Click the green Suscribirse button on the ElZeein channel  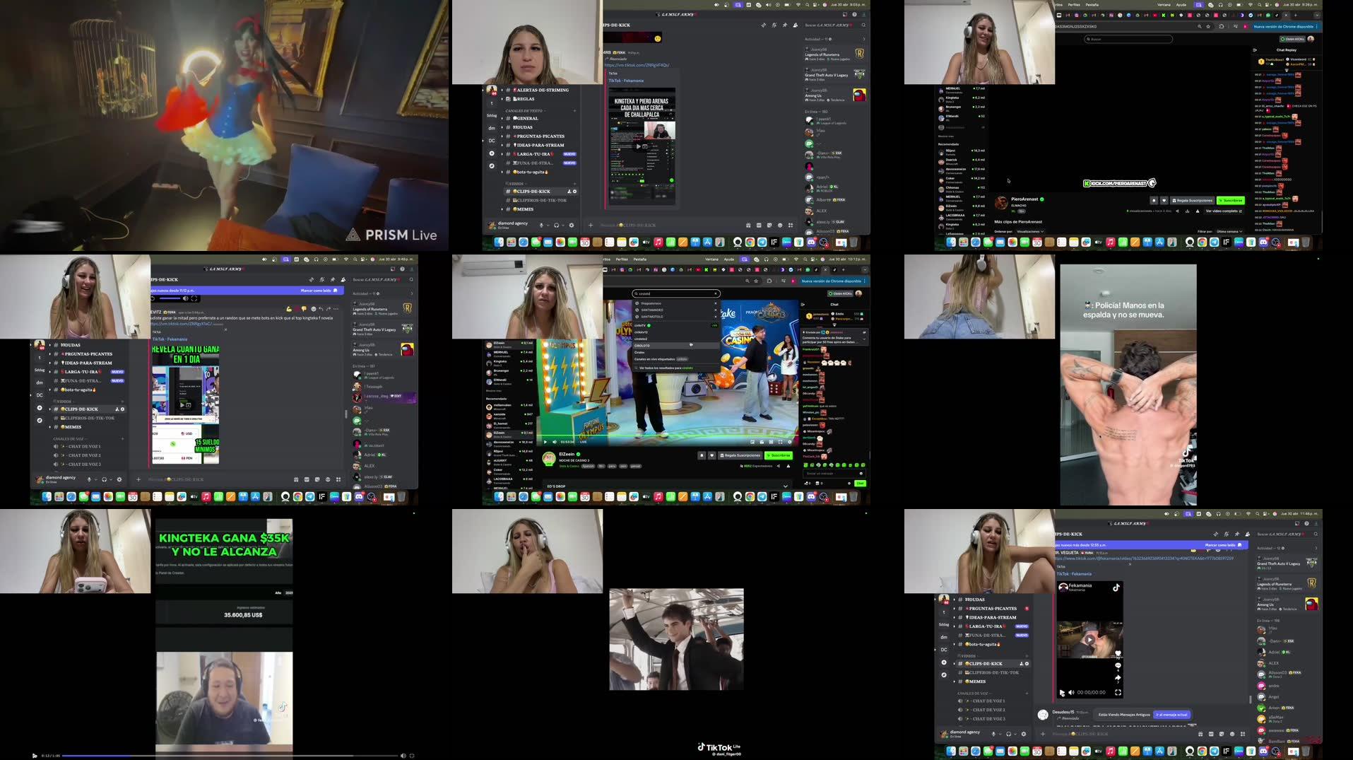click(779, 455)
